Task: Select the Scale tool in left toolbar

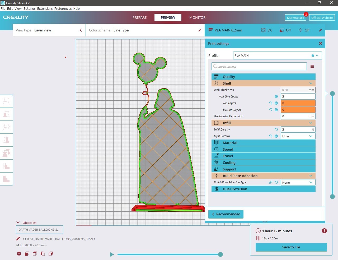Action: point(6,114)
